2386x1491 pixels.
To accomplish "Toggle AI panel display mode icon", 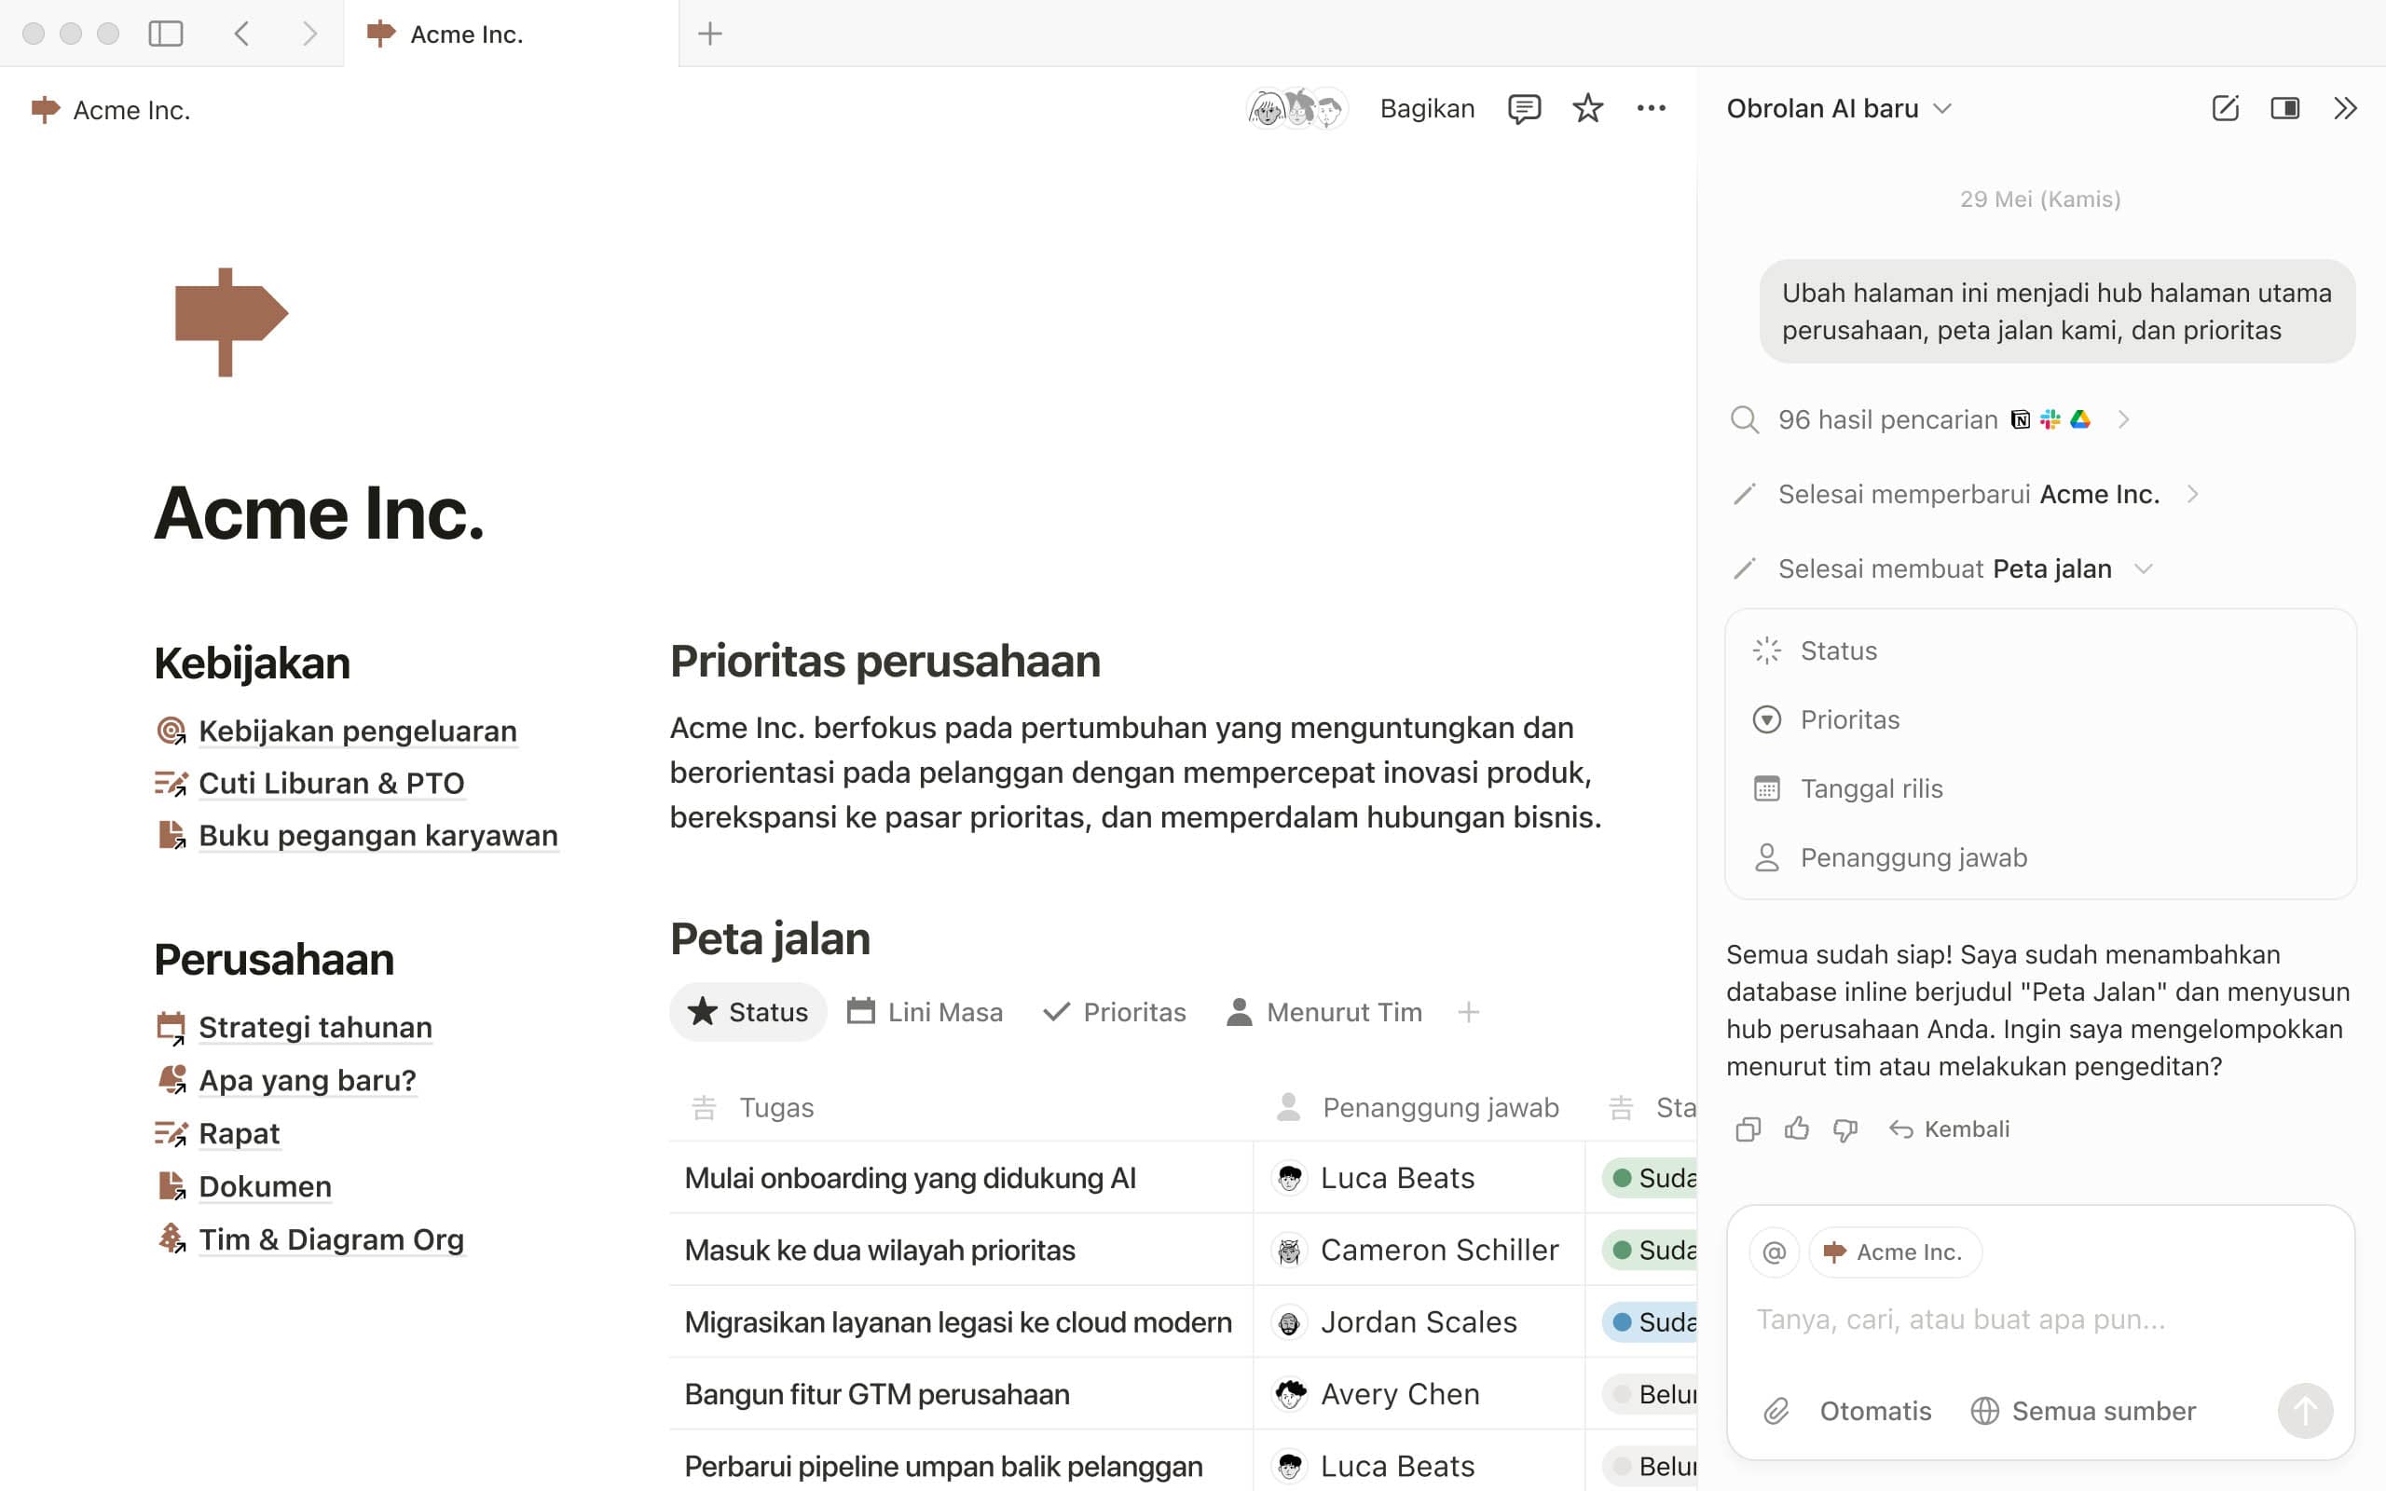I will (2284, 108).
